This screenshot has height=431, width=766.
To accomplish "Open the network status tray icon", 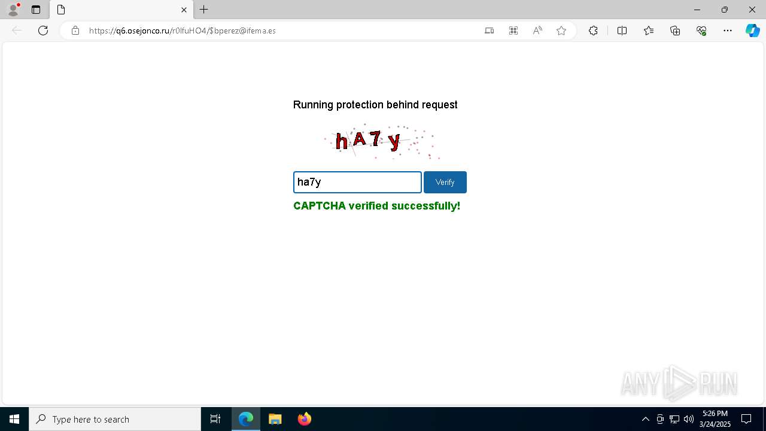I will point(674,419).
